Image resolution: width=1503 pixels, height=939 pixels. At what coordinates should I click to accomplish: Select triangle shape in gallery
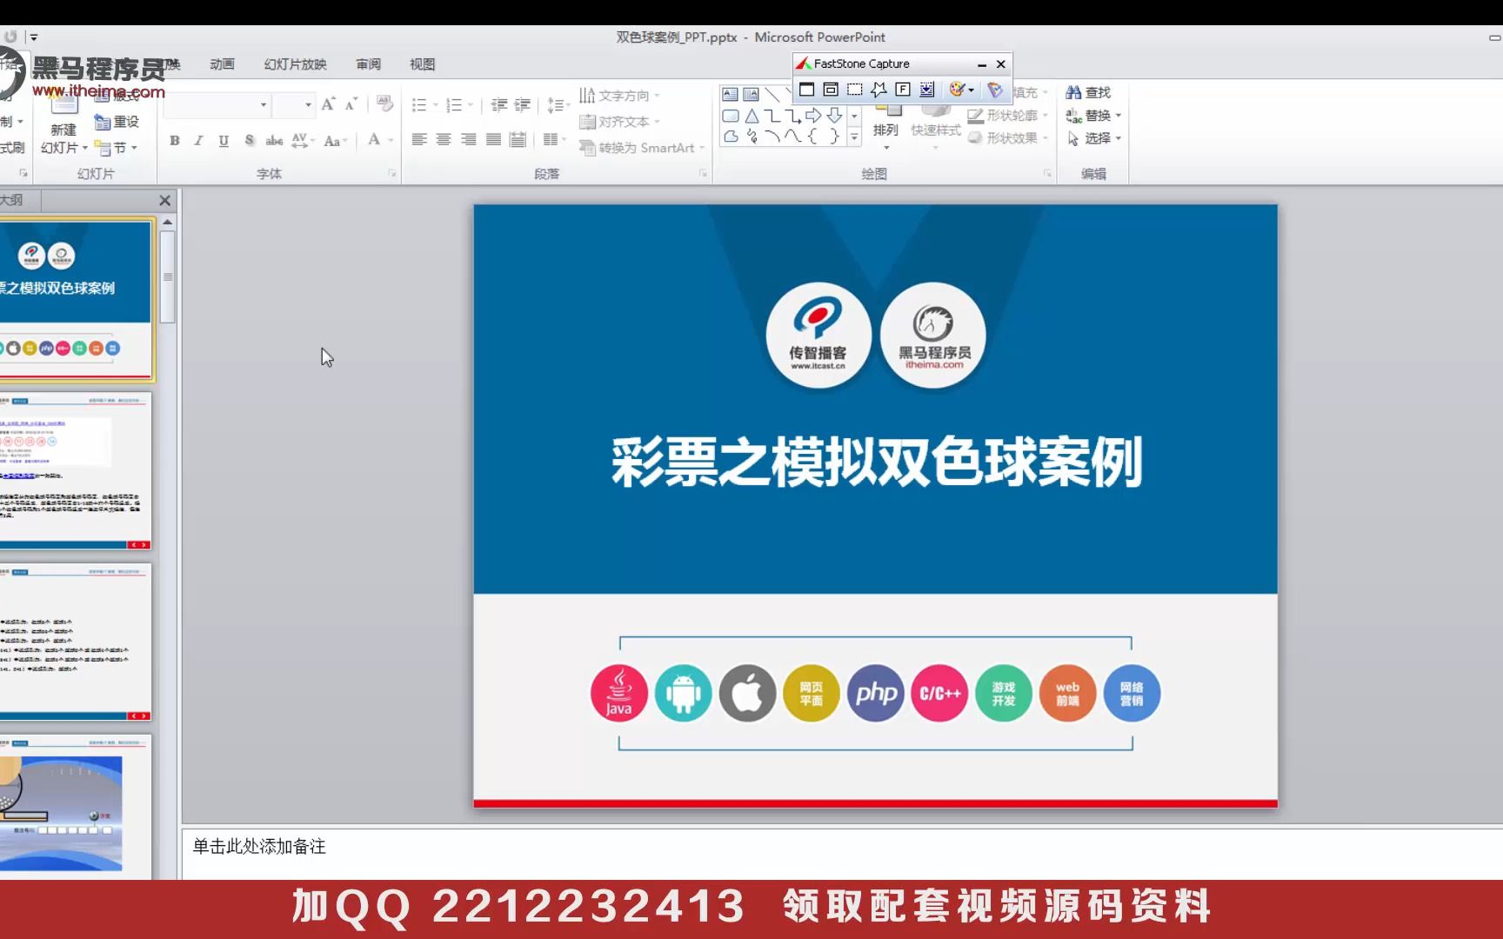click(x=751, y=116)
